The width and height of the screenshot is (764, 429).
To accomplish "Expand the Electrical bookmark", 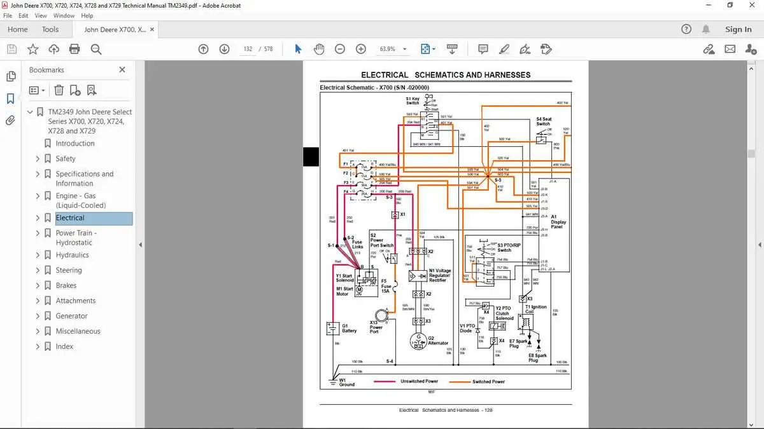I will (38, 218).
